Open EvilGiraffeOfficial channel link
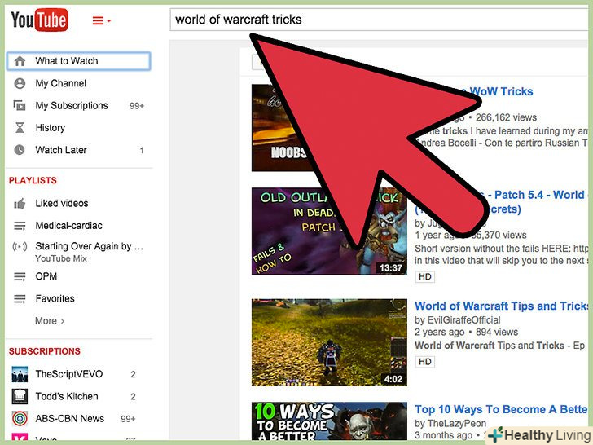 point(463,320)
